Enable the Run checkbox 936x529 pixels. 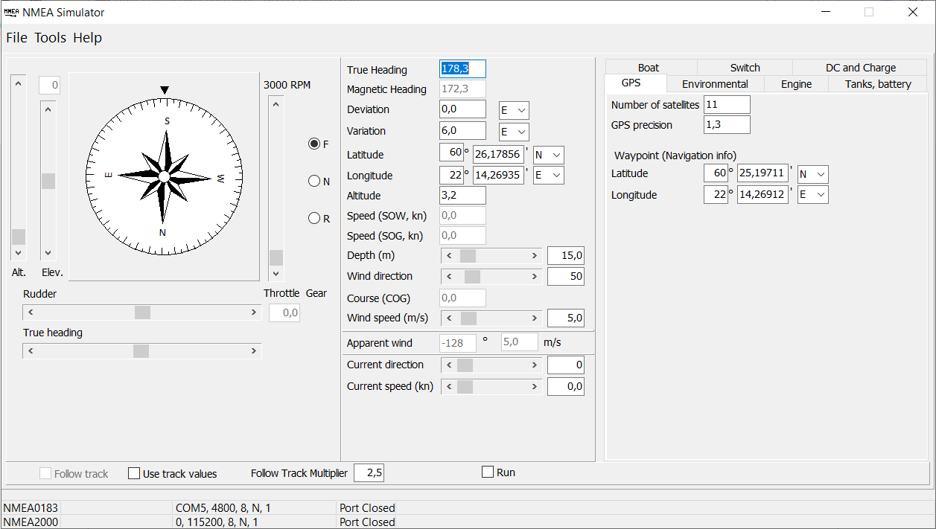pos(488,470)
